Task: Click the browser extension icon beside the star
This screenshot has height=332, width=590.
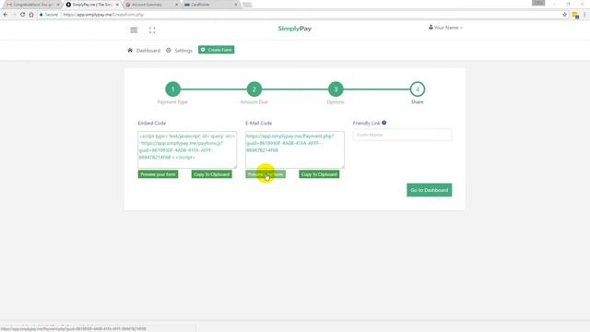Action: pyautogui.click(x=575, y=15)
